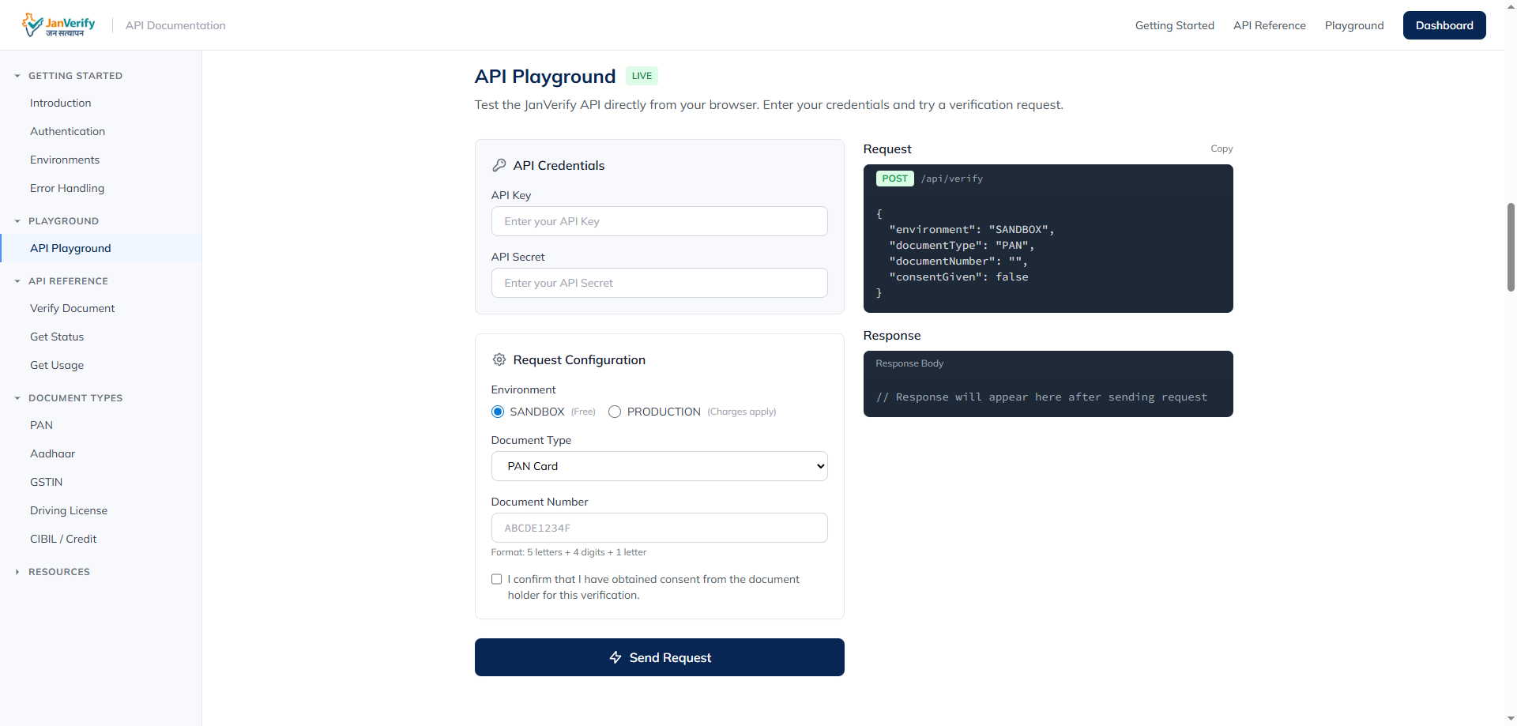
Task: Open Getting Started in top navigation
Action: pos(1174,25)
